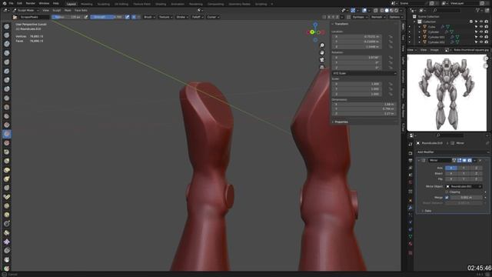Switch to the UV Editing workspace tab

(121, 4)
